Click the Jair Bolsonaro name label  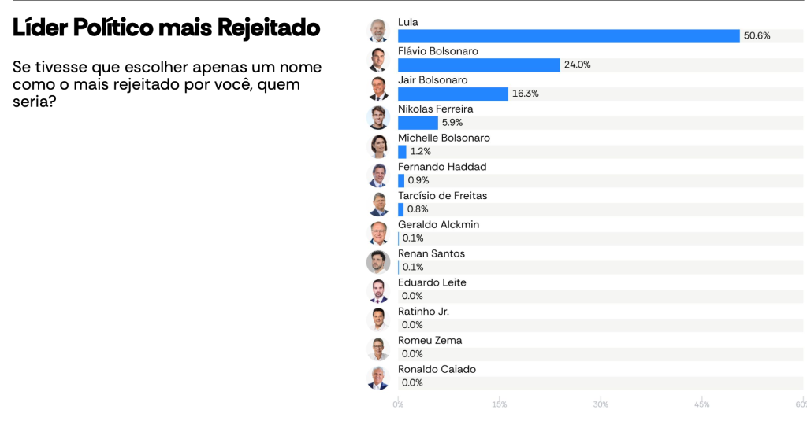click(x=433, y=80)
